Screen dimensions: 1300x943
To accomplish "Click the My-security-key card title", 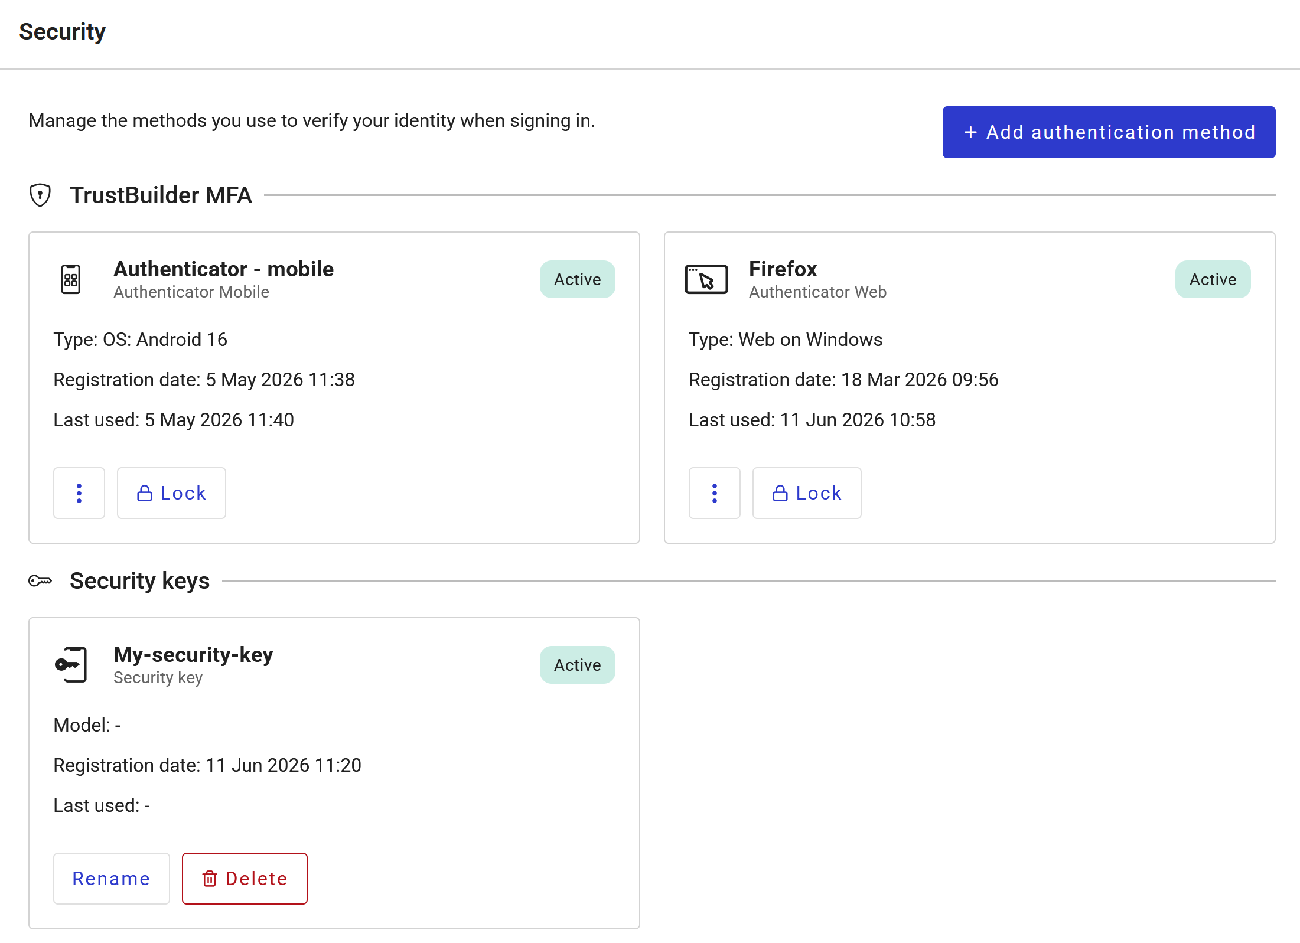I will [x=194, y=655].
